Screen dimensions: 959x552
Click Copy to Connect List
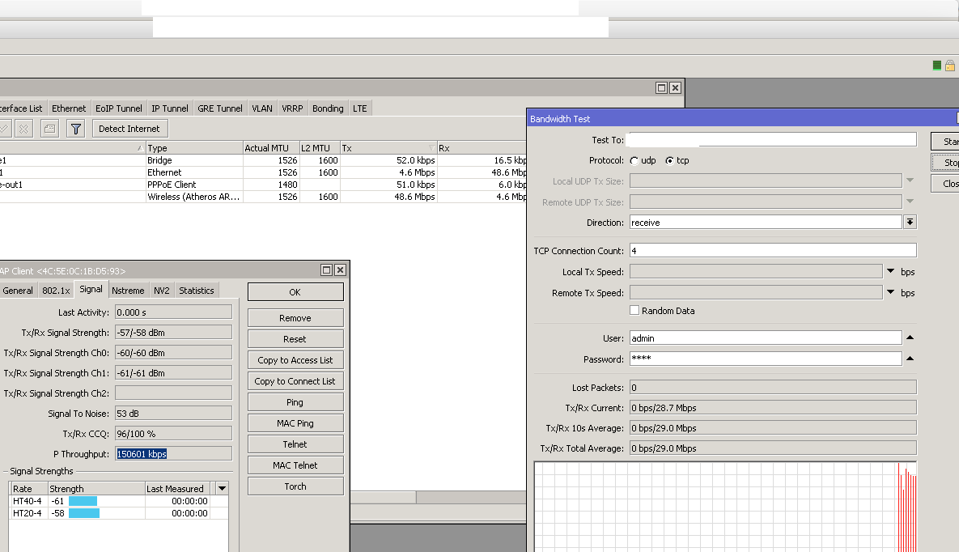pos(295,381)
